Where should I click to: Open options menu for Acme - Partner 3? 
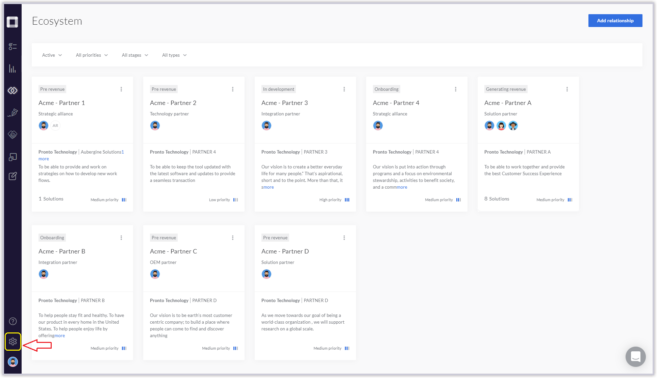[344, 89]
